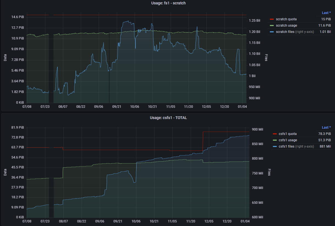Click the 12/05 date label on csfs1 chart
335x226 pixels.
click(x=209, y=221)
